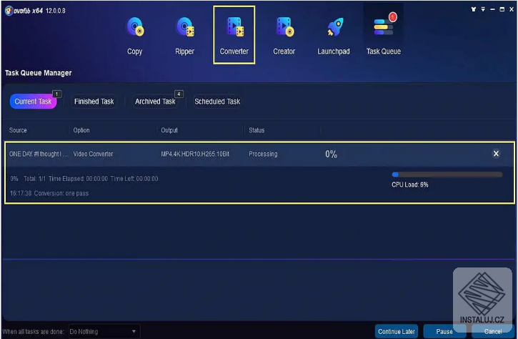
Task: Click the shirt skin icon in title bar
Action: (474, 9)
